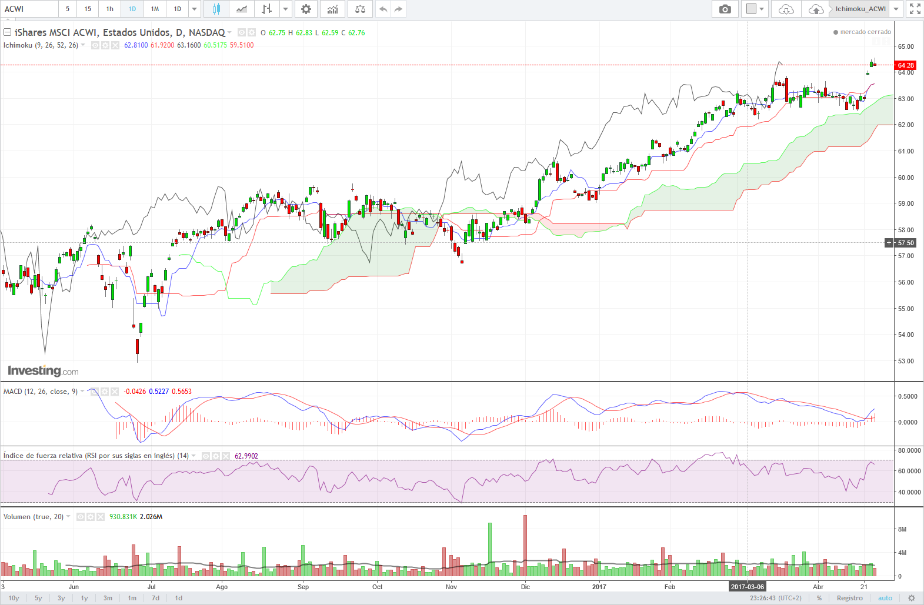
Task: Set range to 3y
Action: pos(61,598)
